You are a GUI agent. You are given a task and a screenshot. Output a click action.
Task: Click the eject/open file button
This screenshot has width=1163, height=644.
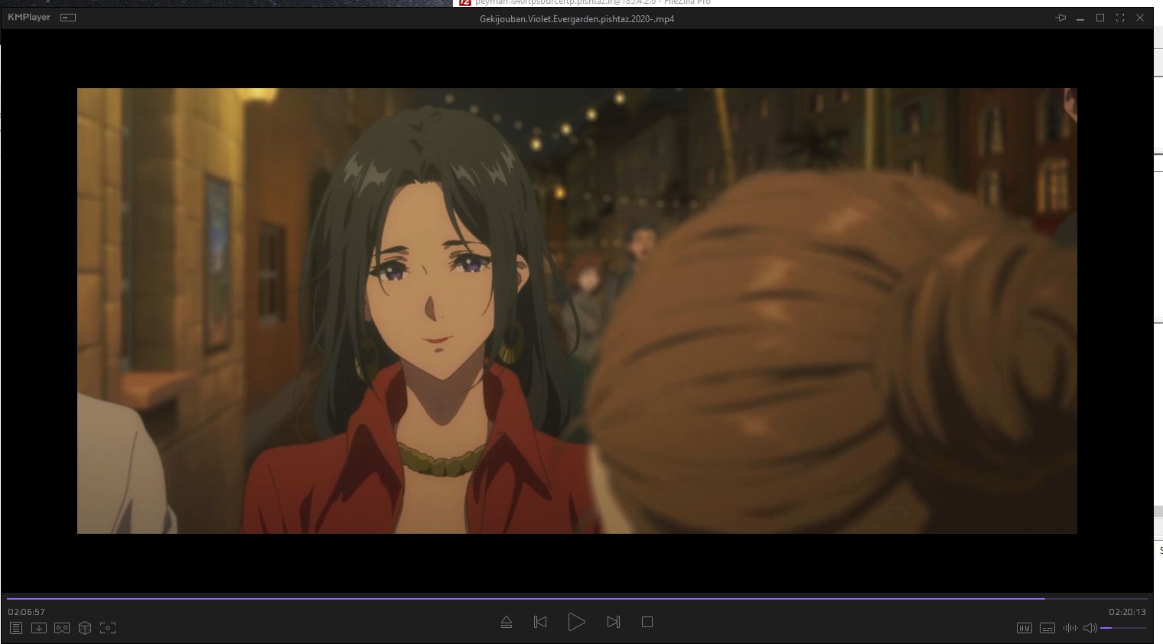pyautogui.click(x=507, y=623)
